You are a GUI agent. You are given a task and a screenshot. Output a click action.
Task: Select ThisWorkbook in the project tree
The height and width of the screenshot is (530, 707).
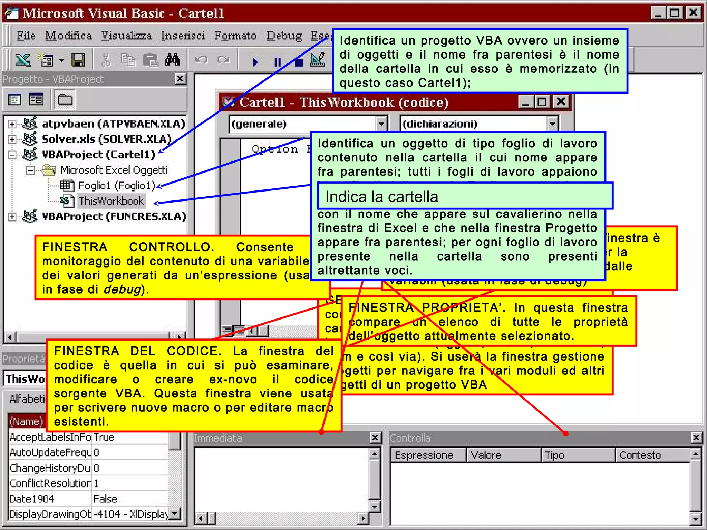(111, 201)
